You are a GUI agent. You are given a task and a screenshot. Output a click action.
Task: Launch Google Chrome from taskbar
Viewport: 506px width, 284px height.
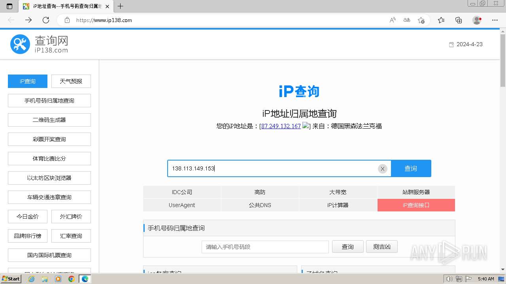tap(72, 279)
